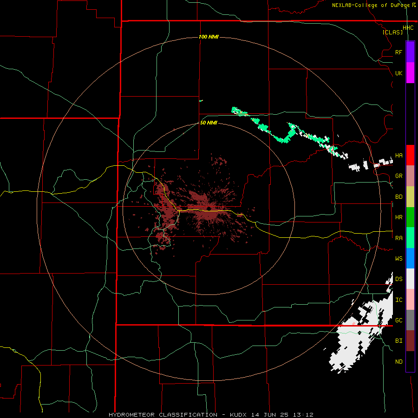Viewport: 418px width, 418px height.
Task: Click the RF legend label
Action: tap(398, 52)
